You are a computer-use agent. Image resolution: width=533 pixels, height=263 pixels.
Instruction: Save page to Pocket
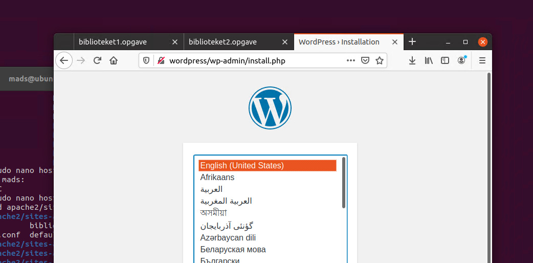[x=365, y=60]
